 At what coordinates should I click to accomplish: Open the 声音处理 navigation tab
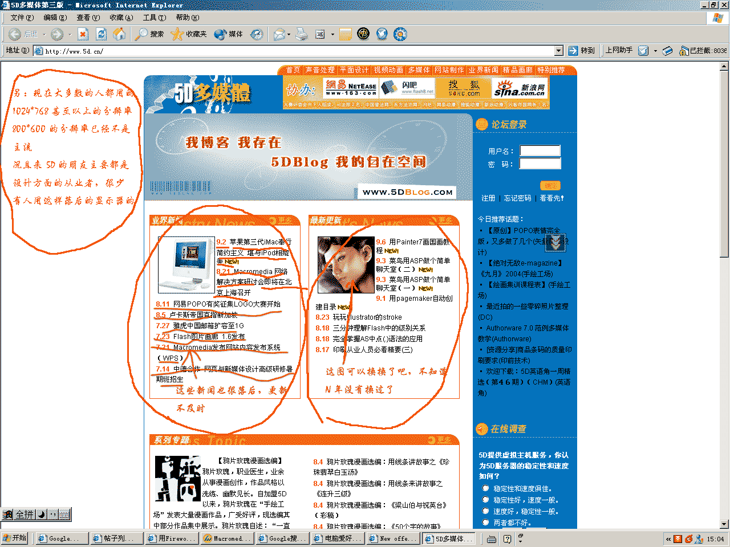320,70
